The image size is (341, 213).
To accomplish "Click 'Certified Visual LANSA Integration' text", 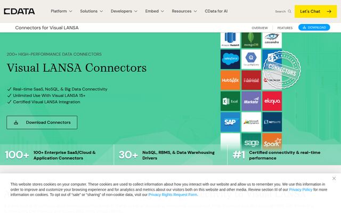I will (x=46, y=102).
